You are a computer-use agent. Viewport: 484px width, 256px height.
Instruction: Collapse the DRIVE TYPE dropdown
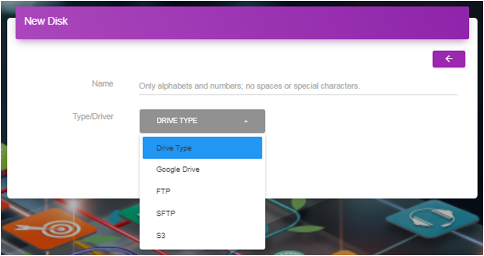point(202,121)
